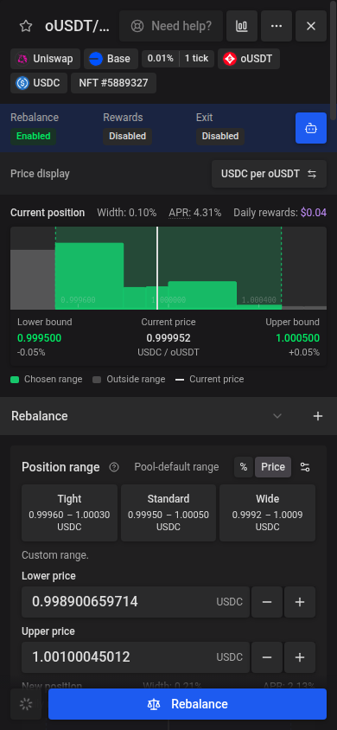
Task: Click the Width: 0.10% label
Action: (x=126, y=213)
